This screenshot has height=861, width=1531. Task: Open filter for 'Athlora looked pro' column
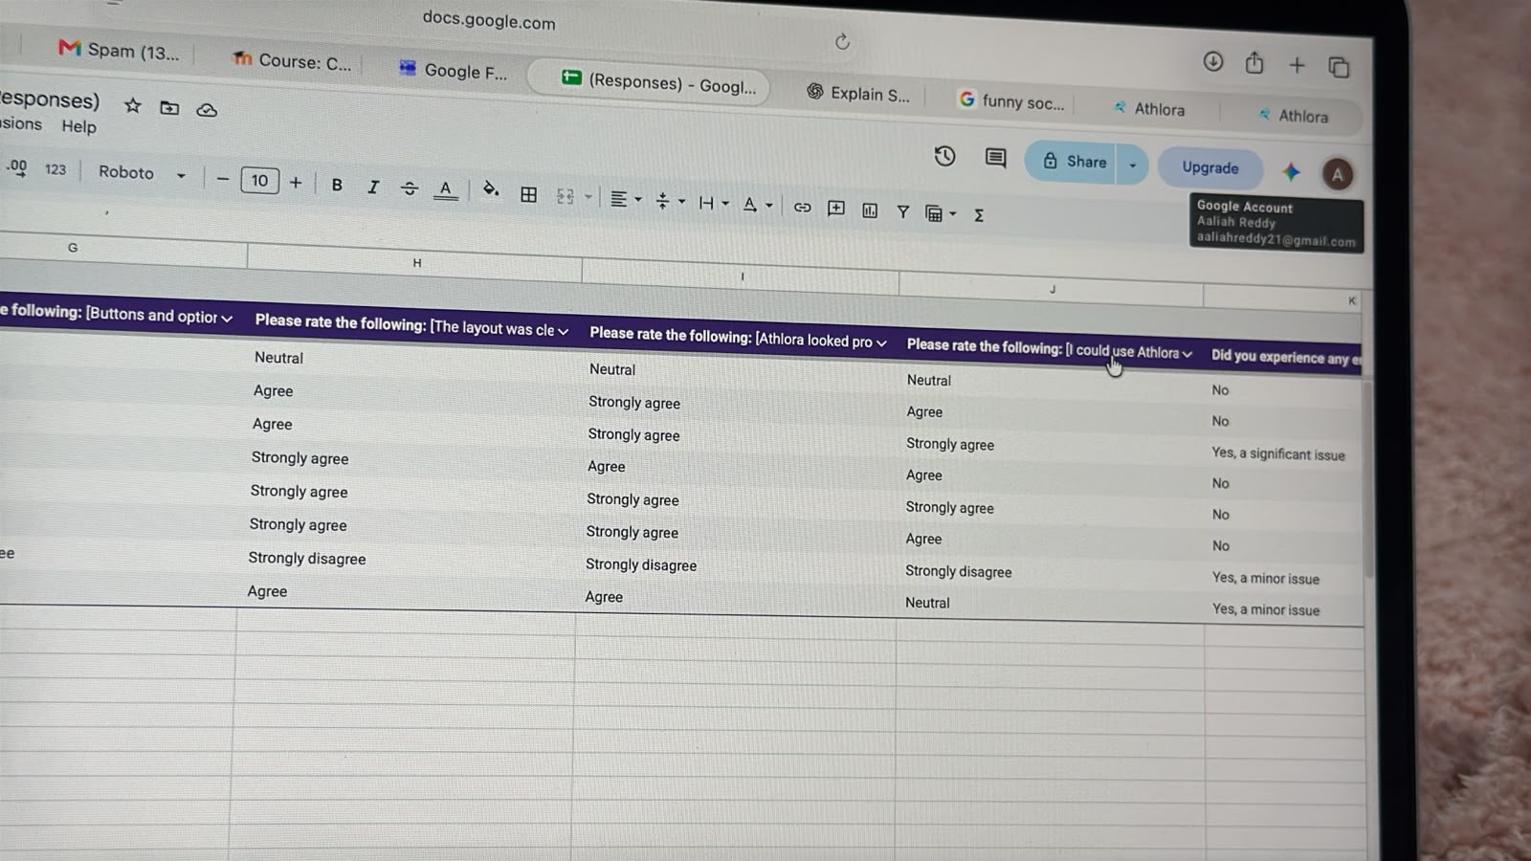pyautogui.click(x=881, y=342)
